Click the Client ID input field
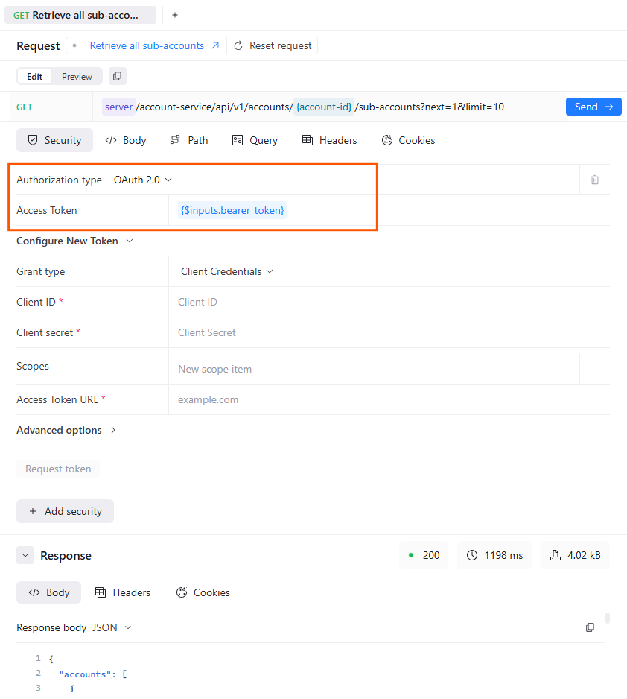 point(389,303)
